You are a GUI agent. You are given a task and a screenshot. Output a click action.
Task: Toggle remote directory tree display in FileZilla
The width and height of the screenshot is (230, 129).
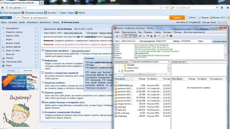(x=132, y=36)
